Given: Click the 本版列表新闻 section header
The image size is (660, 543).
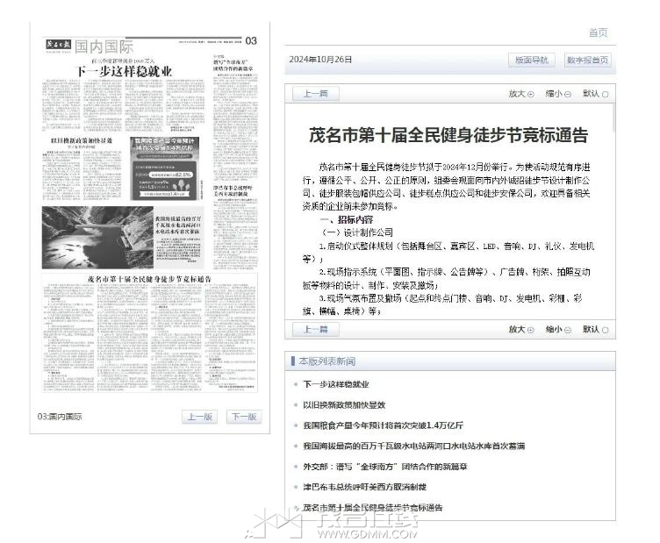Looking at the screenshot, I should [327, 361].
